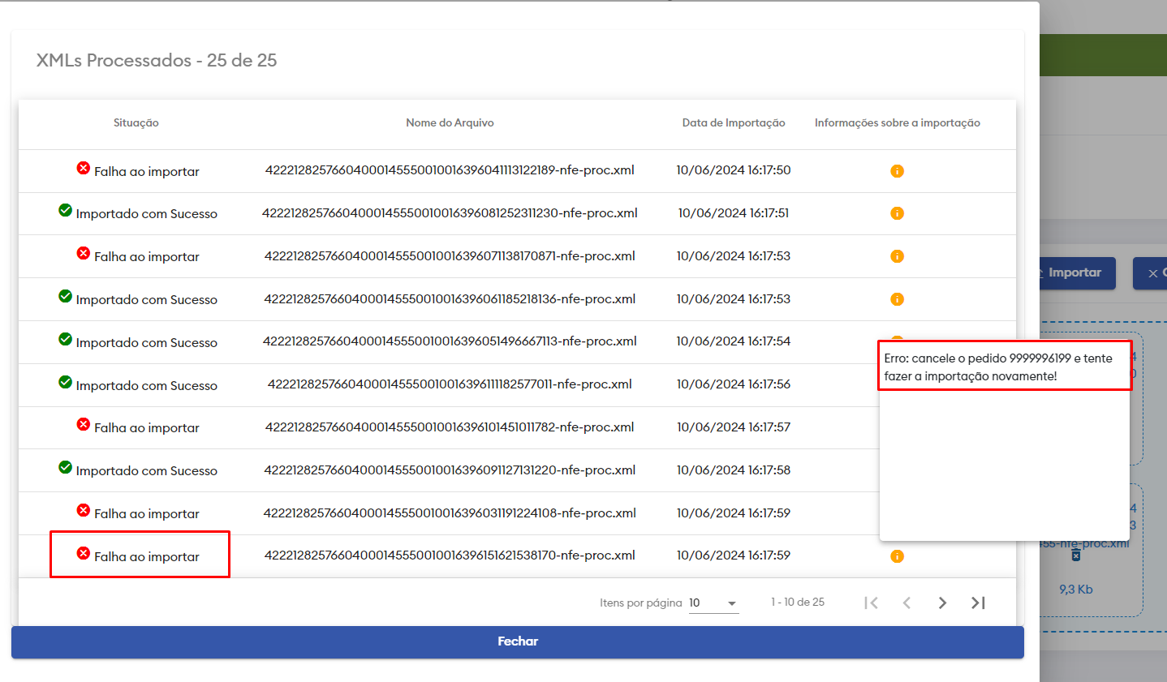Screen dimensions: 1167x682
Task: Click the error tooltip about pedido 9999996199
Action: coord(1004,367)
